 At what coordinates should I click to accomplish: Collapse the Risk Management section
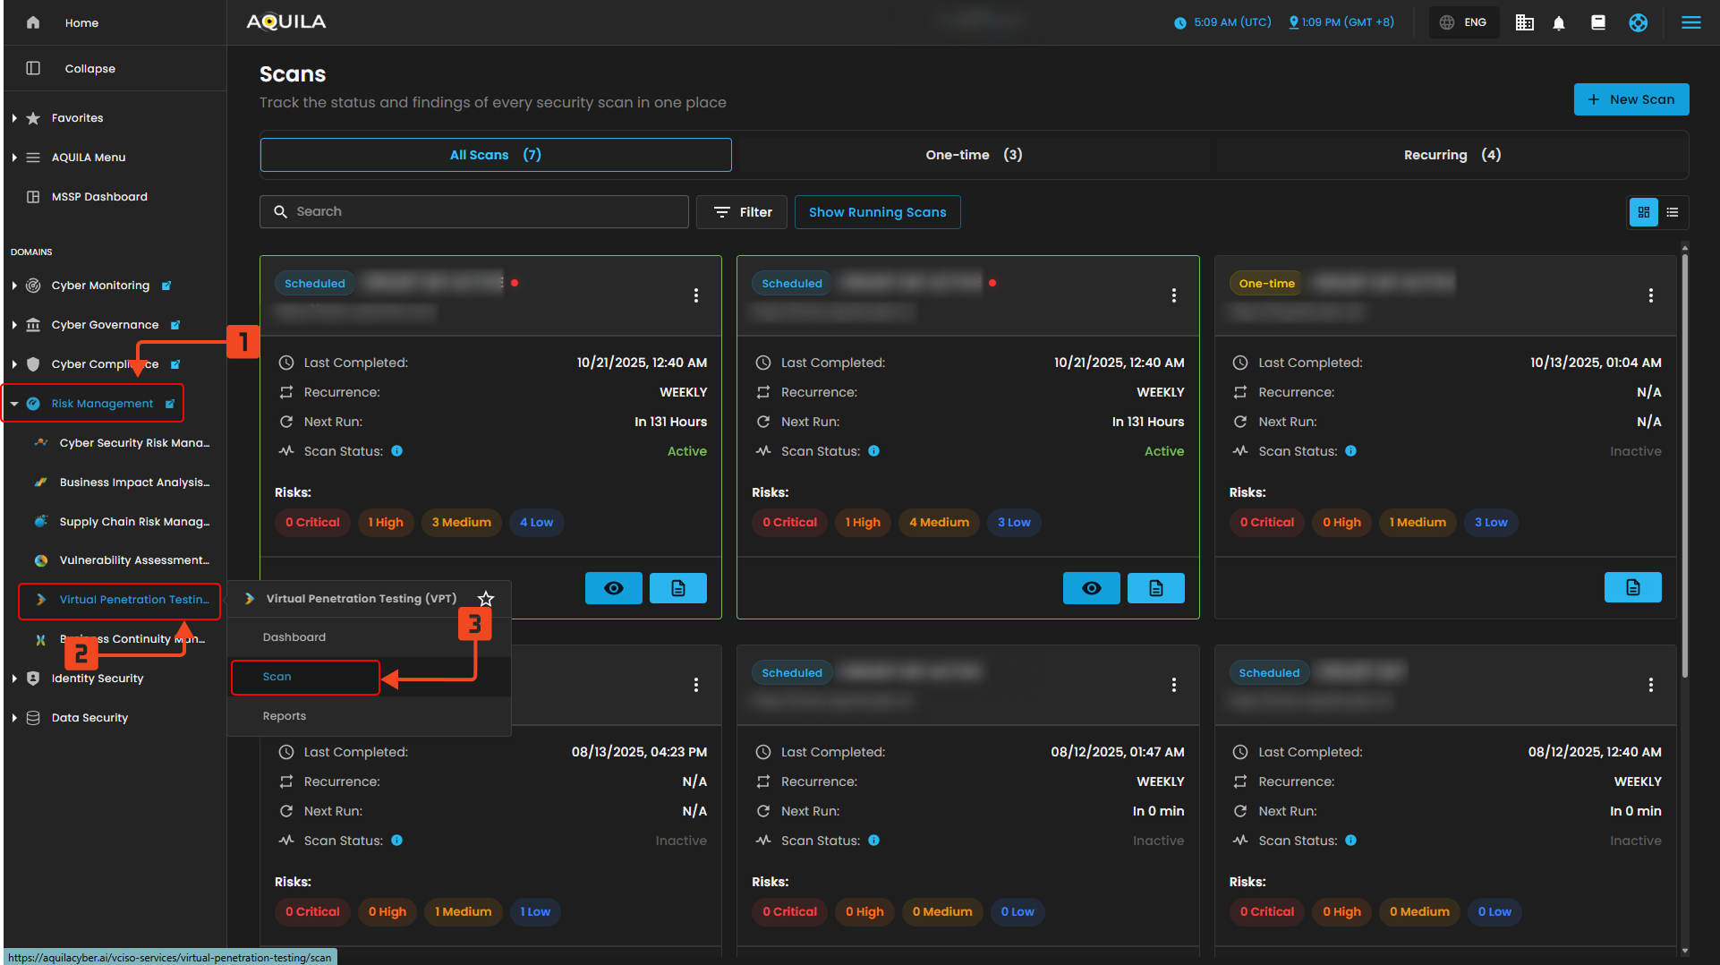click(14, 404)
